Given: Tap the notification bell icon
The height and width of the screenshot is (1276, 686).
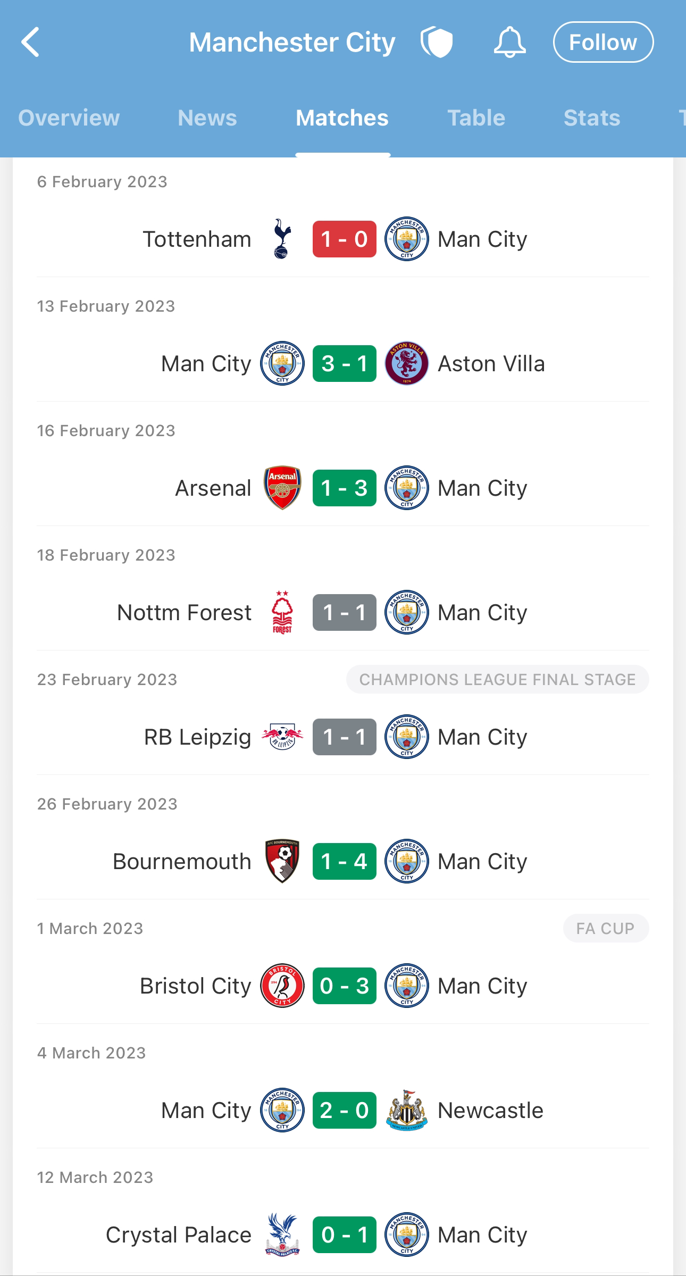Looking at the screenshot, I should pyautogui.click(x=509, y=42).
